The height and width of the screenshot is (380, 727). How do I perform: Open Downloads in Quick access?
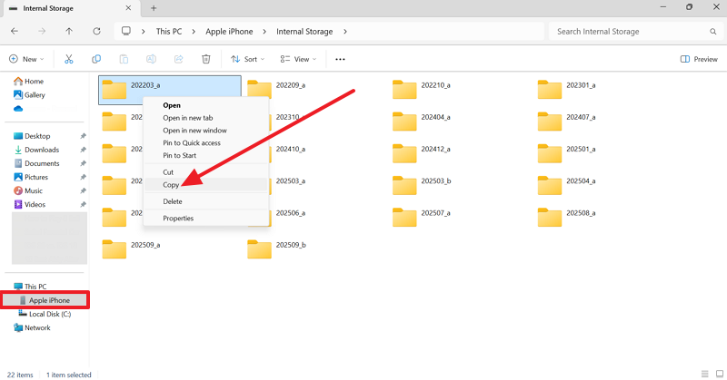click(x=42, y=150)
